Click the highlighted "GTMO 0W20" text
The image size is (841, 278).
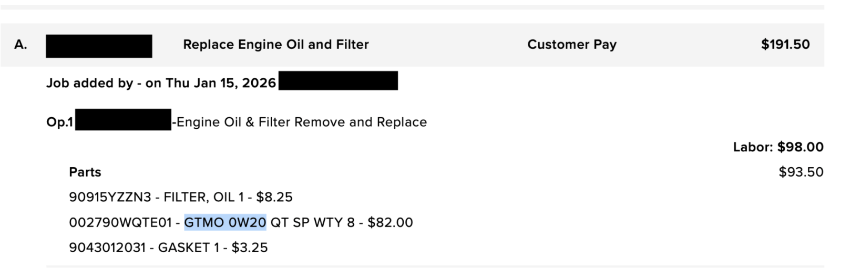click(225, 222)
